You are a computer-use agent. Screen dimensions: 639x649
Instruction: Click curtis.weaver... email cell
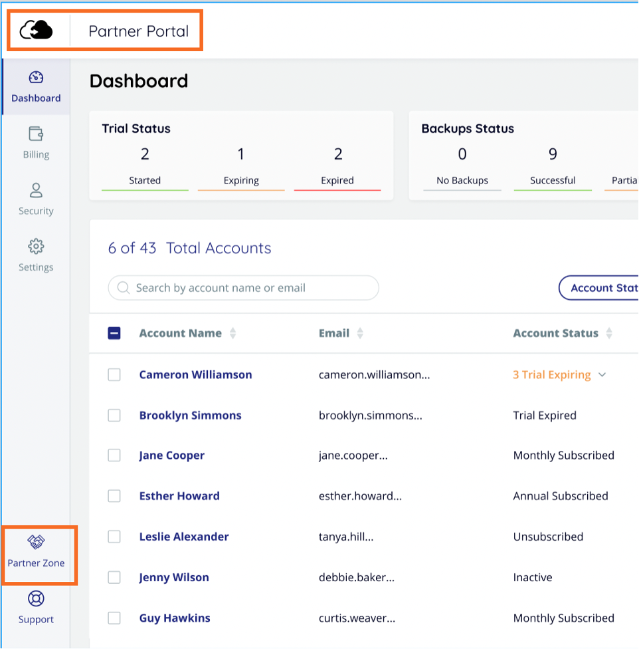357,618
